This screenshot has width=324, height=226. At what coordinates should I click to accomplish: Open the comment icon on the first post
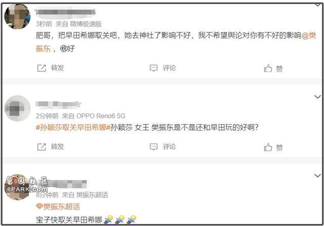coord(153,68)
